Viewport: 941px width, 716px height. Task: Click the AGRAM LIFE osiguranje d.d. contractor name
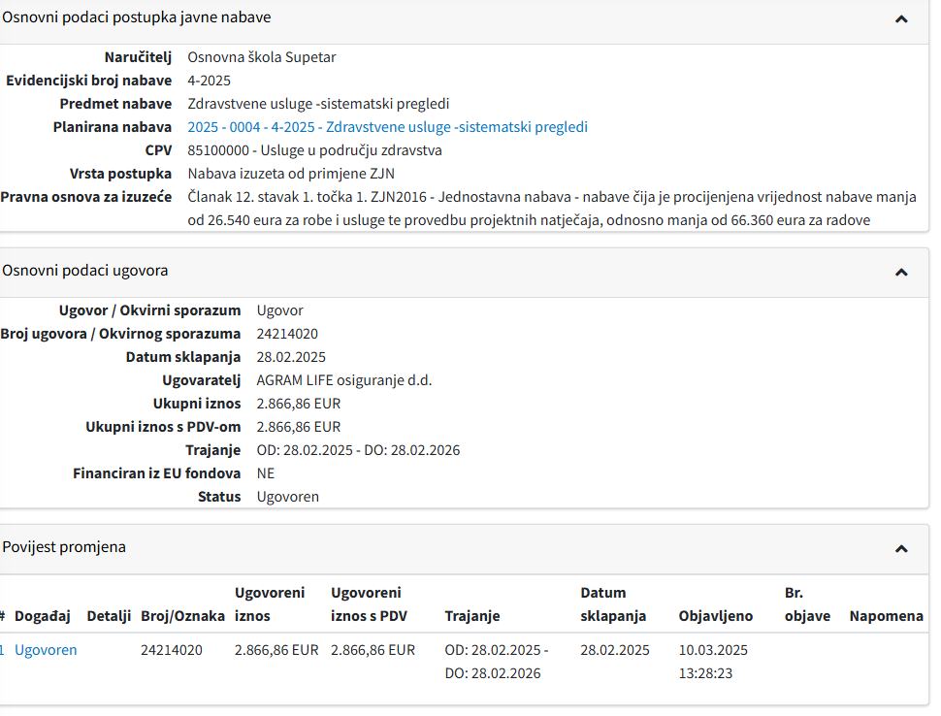point(343,380)
